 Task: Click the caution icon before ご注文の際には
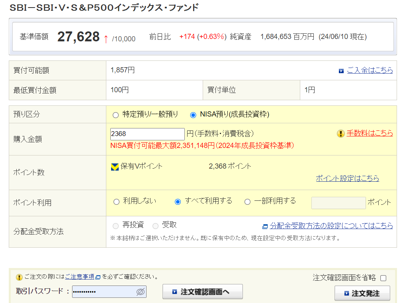(19, 277)
